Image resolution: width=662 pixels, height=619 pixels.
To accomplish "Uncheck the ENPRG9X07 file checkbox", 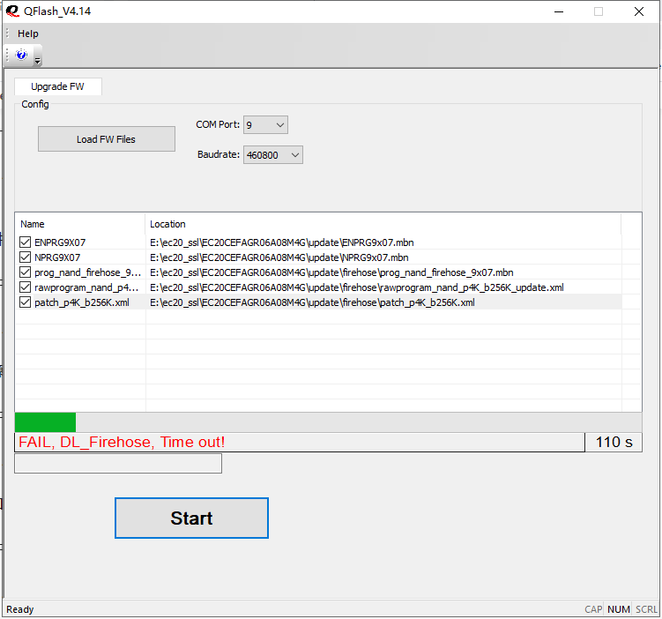I will pyautogui.click(x=26, y=242).
